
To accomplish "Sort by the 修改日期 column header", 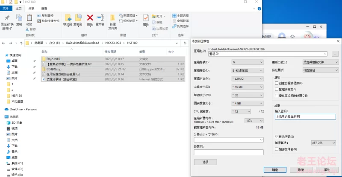I will [110, 52].
